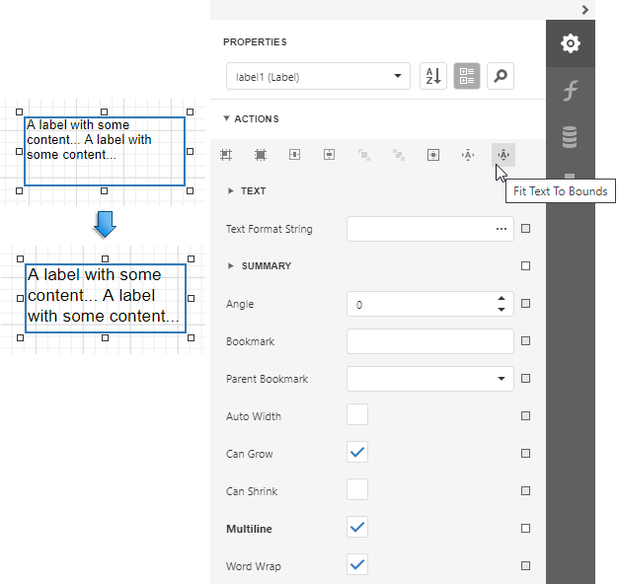This screenshot has width=618, height=584.
Task: Open the Expressions tab in sidebar
Action: [571, 91]
